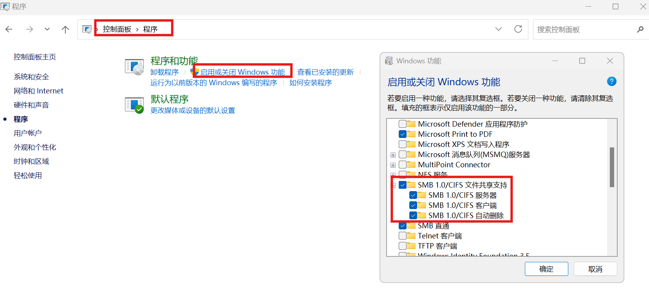The height and width of the screenshot is (290, 649).
Task: Open recent locations chevron beside forward arrow
Action: [47, 29]
